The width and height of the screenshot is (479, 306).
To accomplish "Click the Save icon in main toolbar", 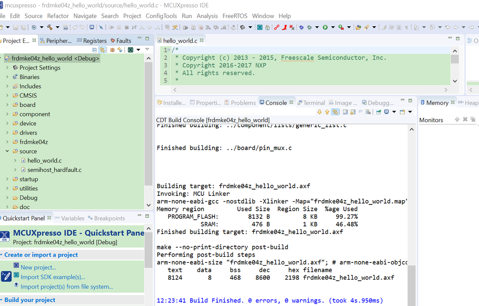I will tap(15, 27).
